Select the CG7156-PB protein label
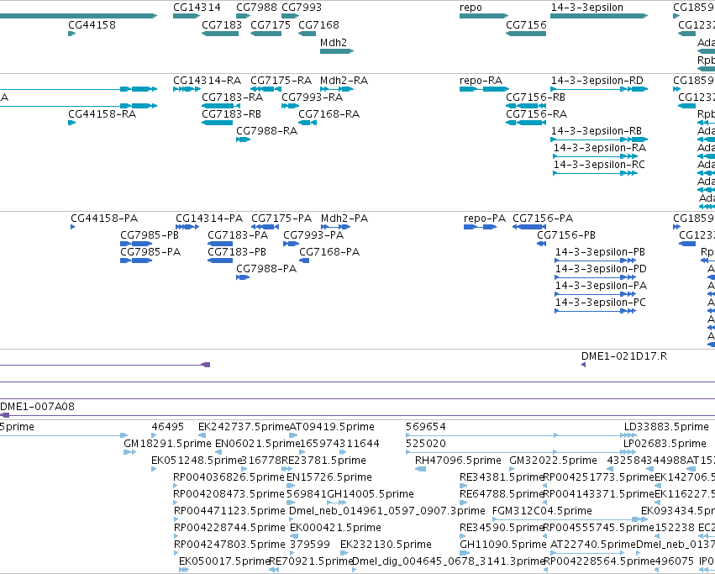The height and width of the screenshot is (574, 715). (x=566, y=235)
